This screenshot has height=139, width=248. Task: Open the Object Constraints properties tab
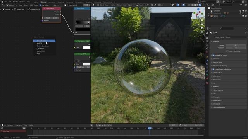click(207, 71)
